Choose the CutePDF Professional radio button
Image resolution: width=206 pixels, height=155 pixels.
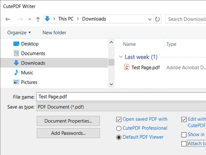(x=119, y=129)
